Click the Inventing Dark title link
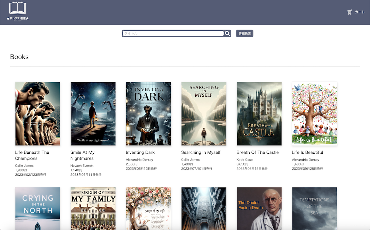The width and height of the screenshot is (370, 230). click(x=140, y=152)
